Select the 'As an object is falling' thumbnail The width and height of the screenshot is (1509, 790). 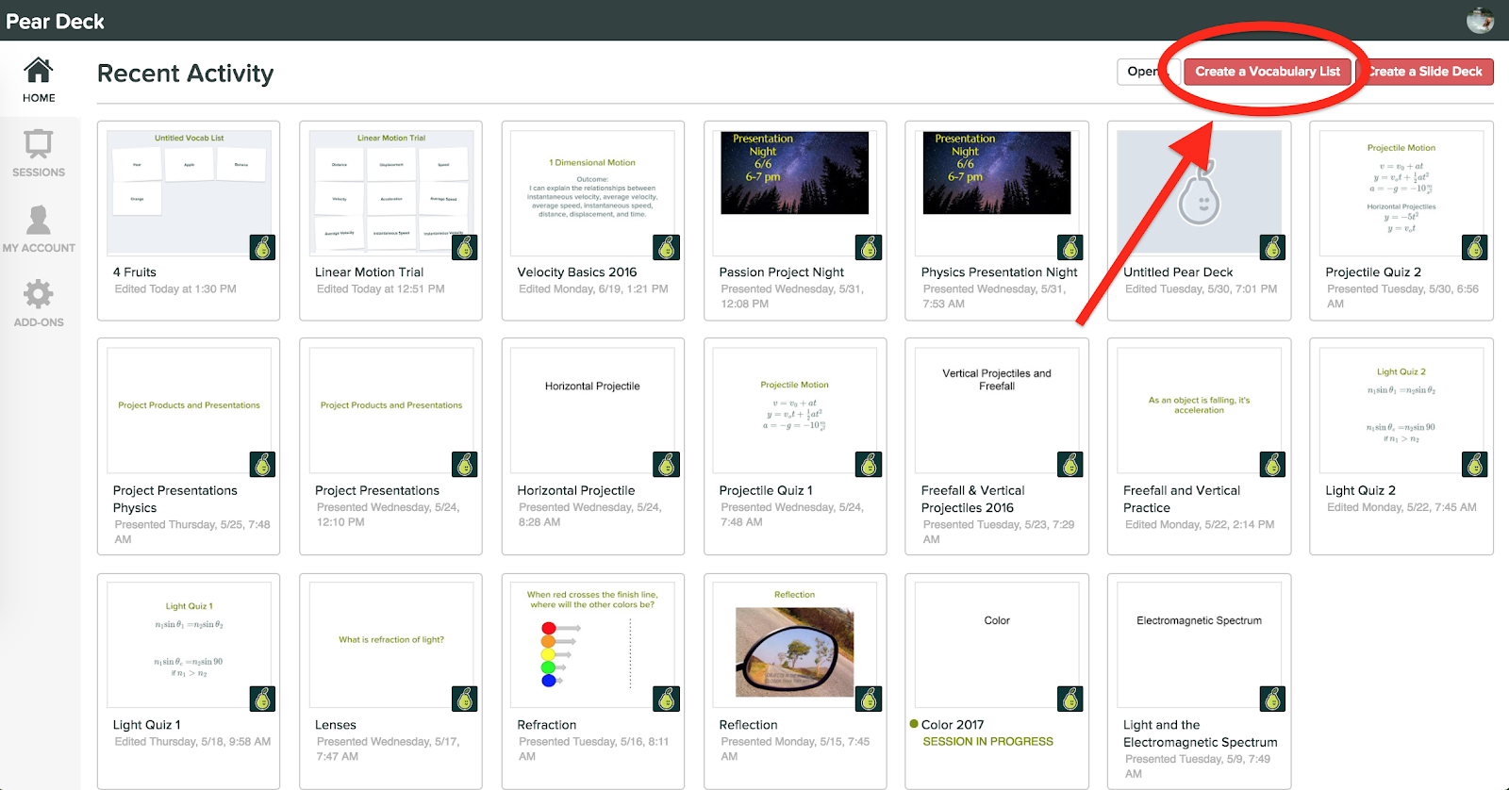1200,410
